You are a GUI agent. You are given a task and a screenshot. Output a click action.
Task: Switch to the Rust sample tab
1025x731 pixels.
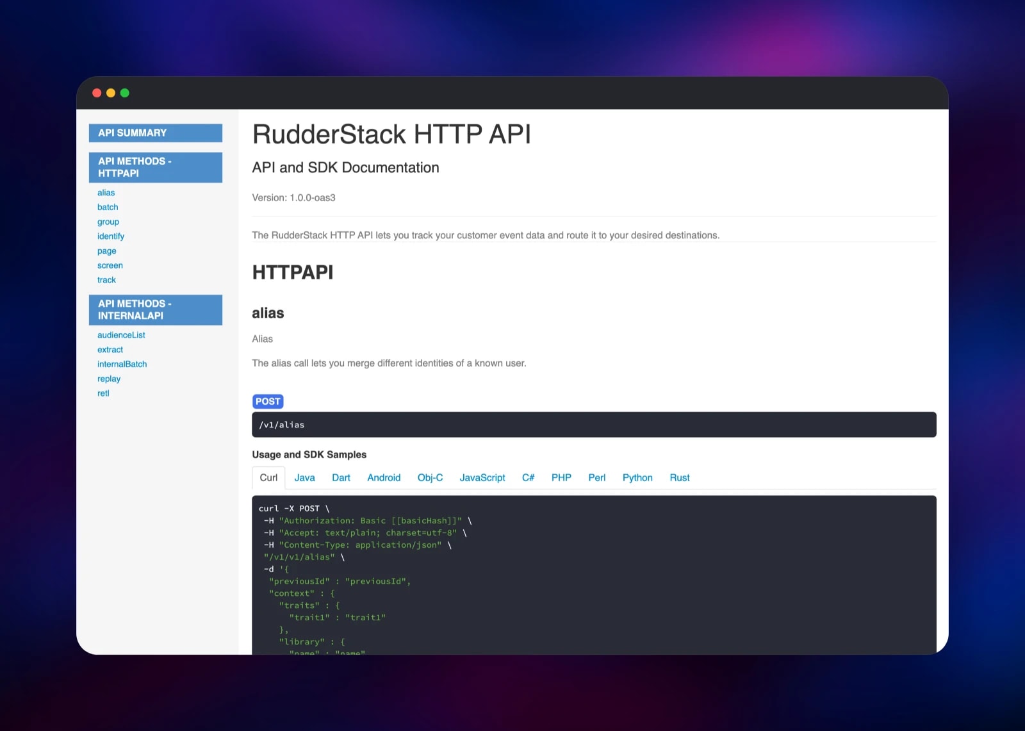[680, 478]
